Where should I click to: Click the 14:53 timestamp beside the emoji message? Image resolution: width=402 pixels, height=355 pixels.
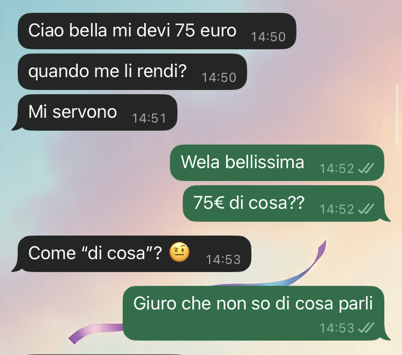pyautogui.click(x=224, y=260)
